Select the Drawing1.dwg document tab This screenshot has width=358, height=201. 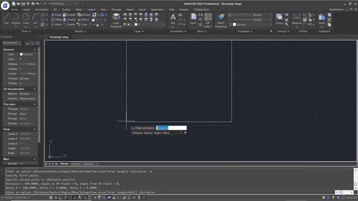59,37
